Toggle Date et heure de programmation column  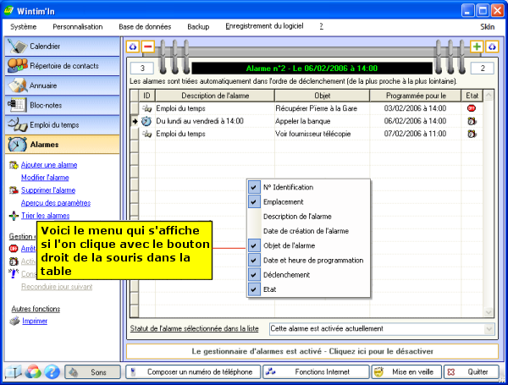pyautogui.click(x=254, y=260)
